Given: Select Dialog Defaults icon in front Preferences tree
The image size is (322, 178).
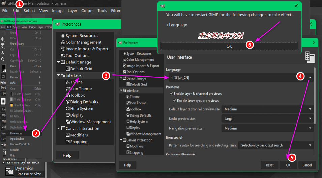Looking at the screenshot, I should click(x=128, y=115).
